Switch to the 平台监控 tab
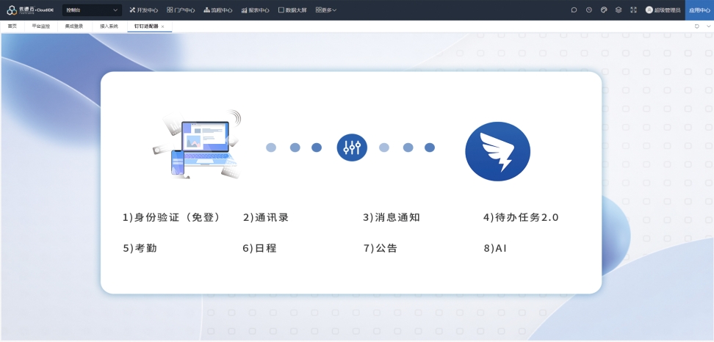The width and height of the screenshot is (714, 342). point(41,26)
